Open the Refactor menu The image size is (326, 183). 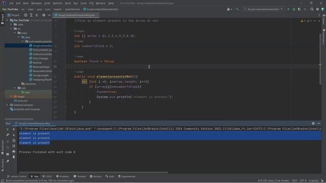[x=58, y=3]
